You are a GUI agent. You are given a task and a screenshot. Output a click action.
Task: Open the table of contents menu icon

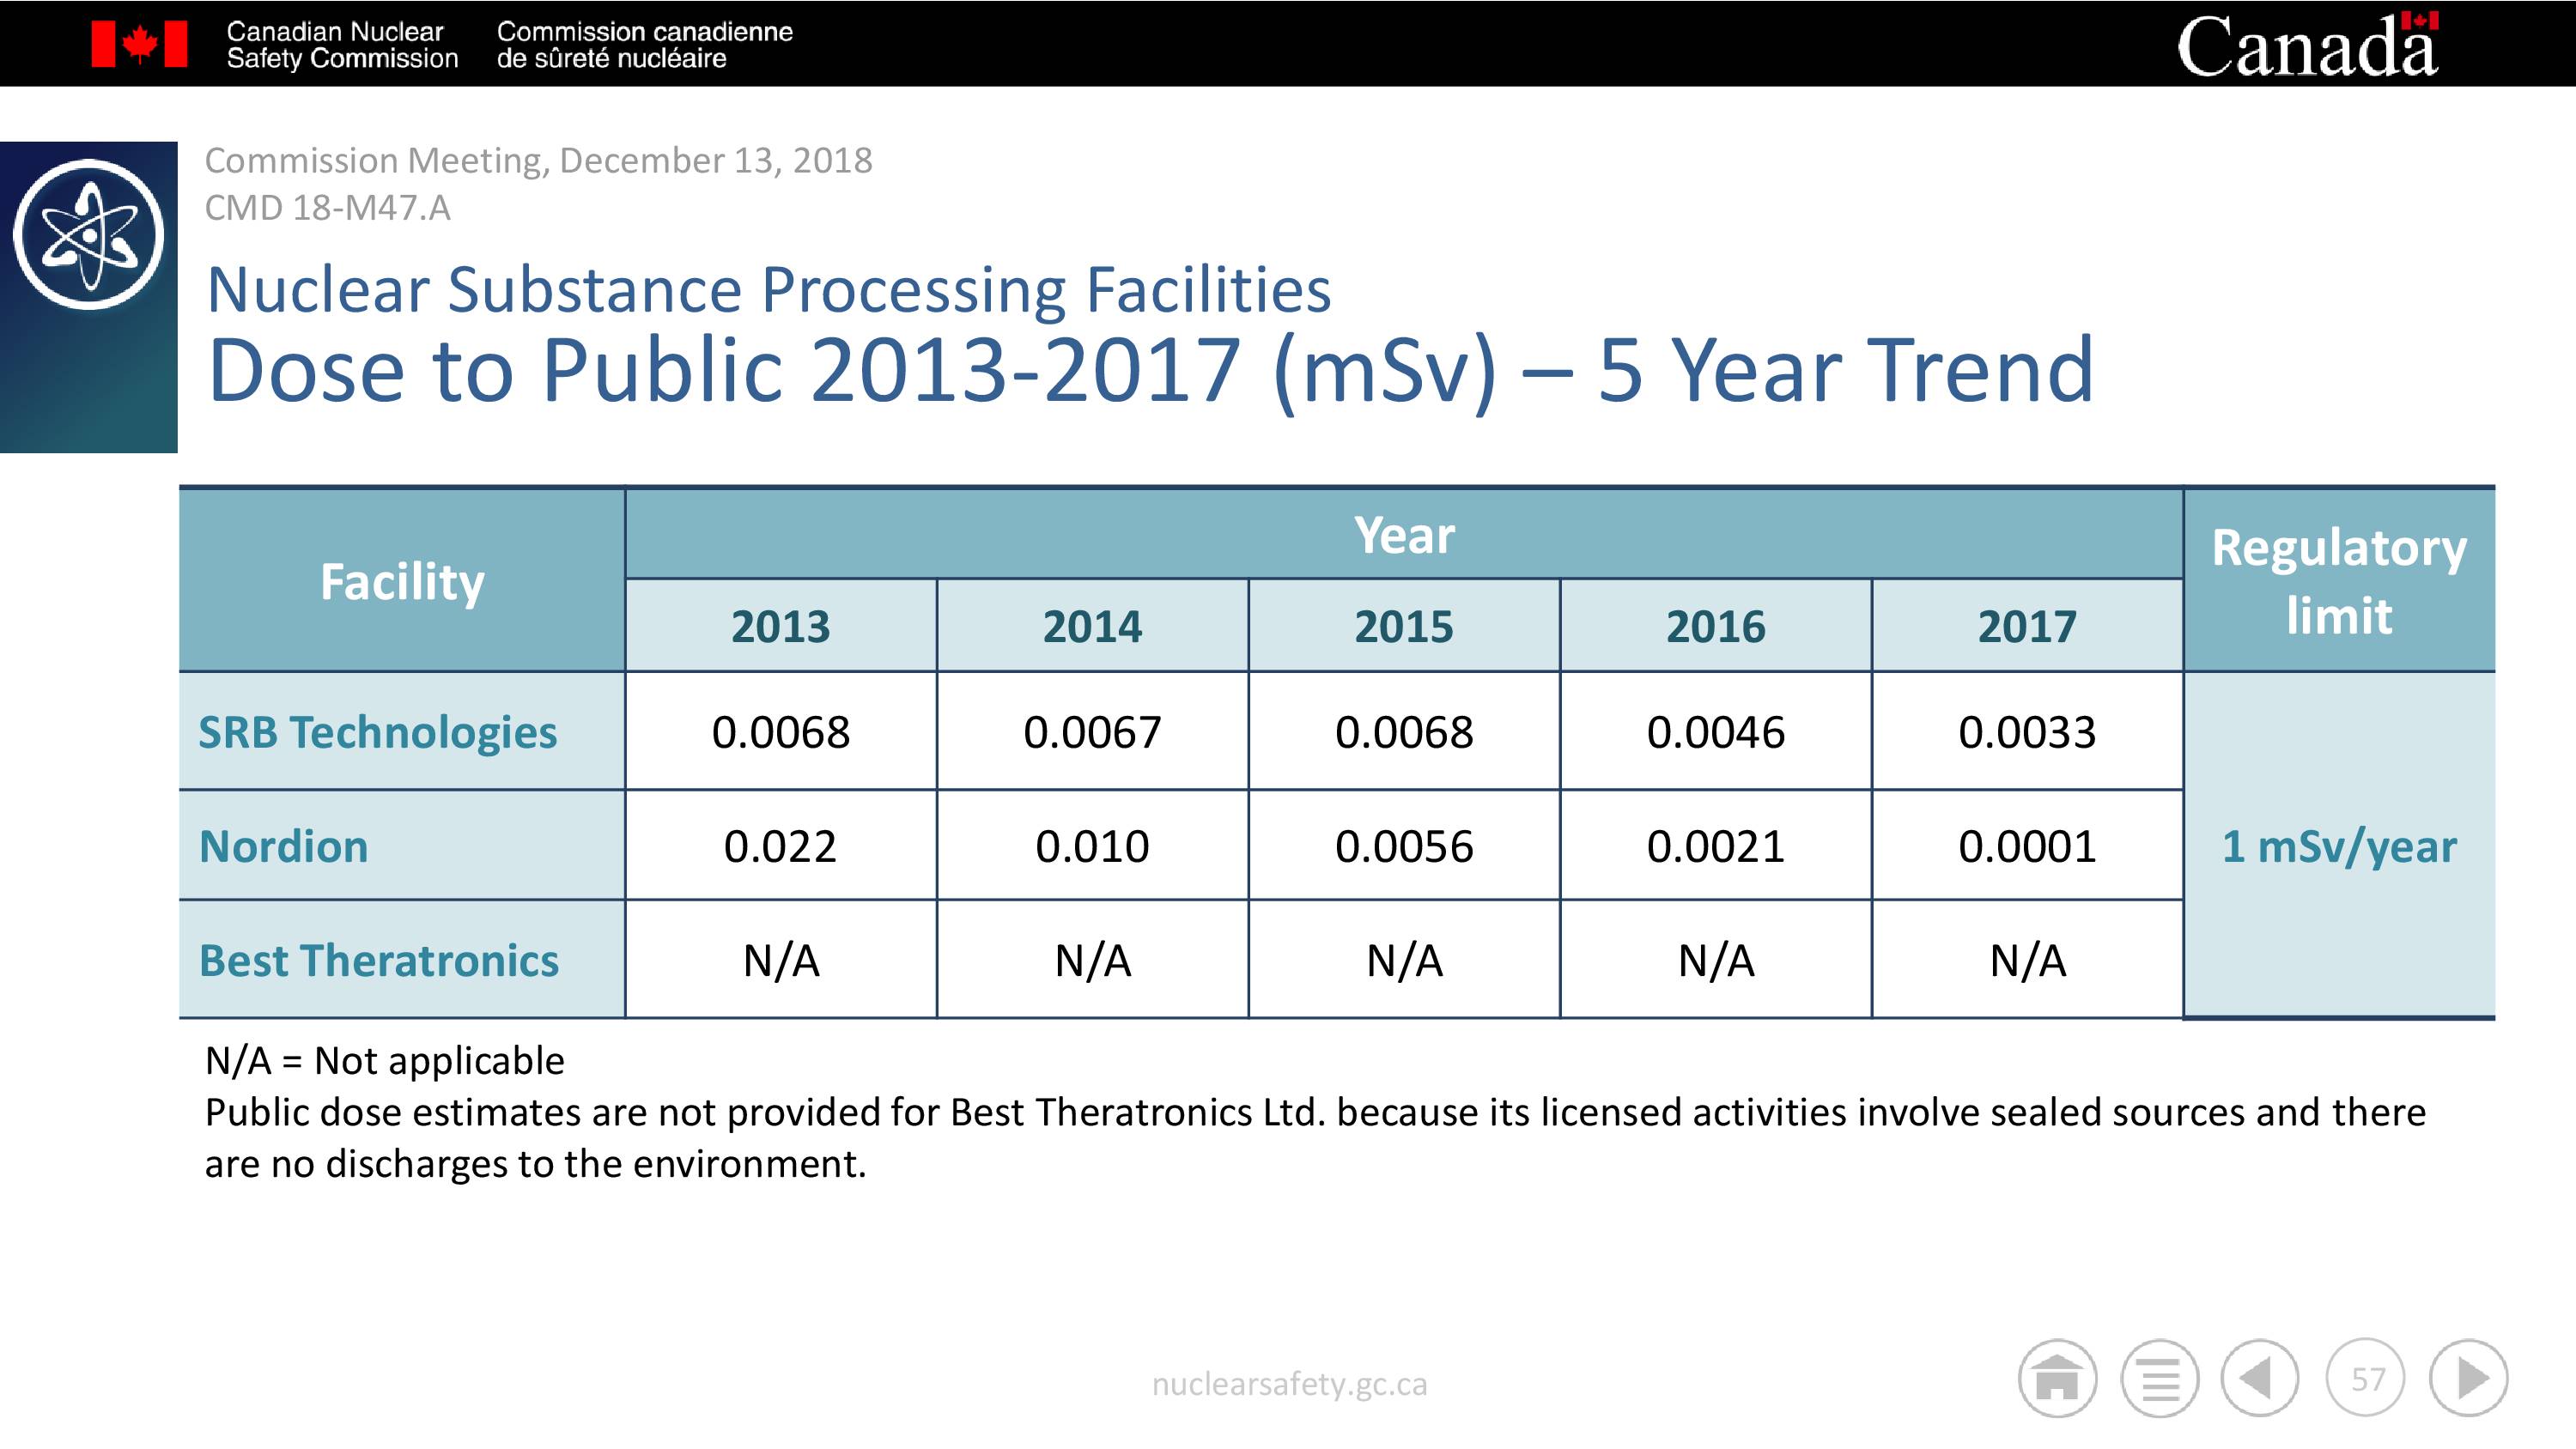coord(2160,1378)
